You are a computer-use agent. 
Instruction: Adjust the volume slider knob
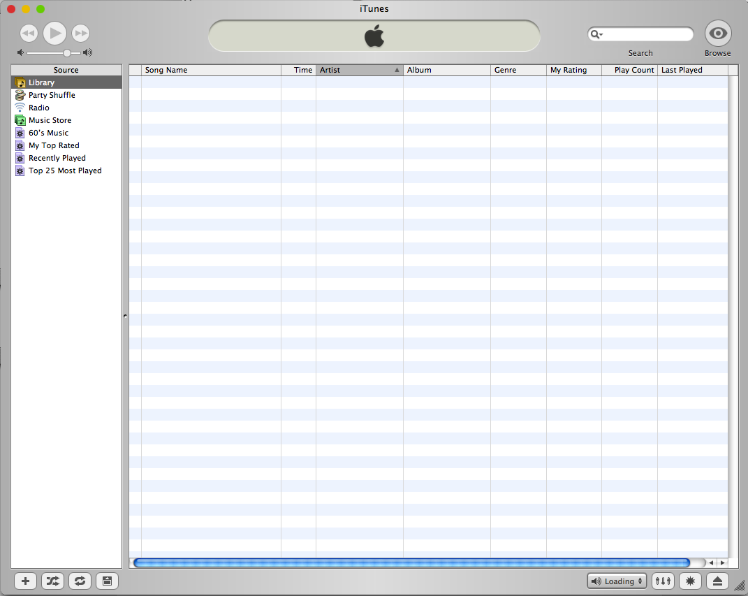(x=67, y=53)
